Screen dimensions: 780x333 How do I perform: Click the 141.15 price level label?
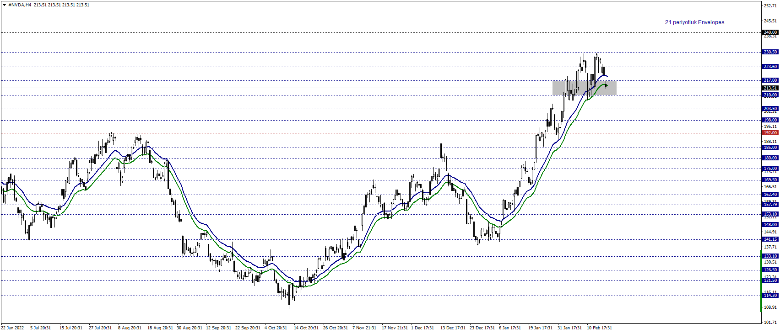(x=770, y=239)
